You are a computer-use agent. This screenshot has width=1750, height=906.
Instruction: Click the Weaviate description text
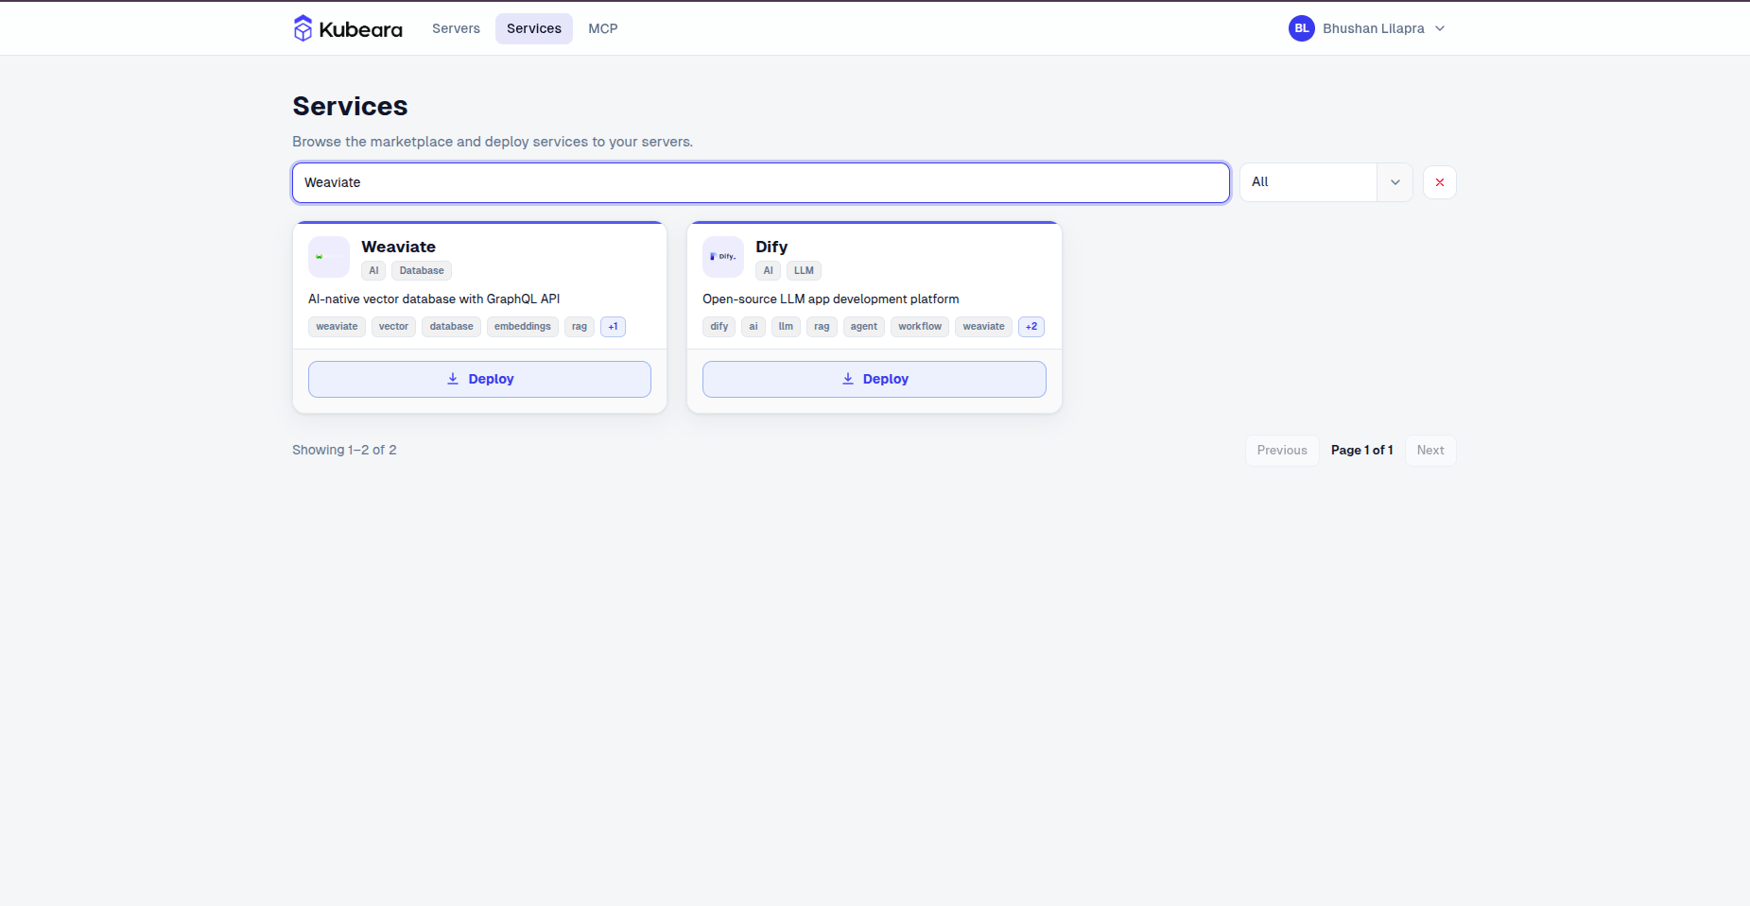pyautogui.click(x=434, y=299)
